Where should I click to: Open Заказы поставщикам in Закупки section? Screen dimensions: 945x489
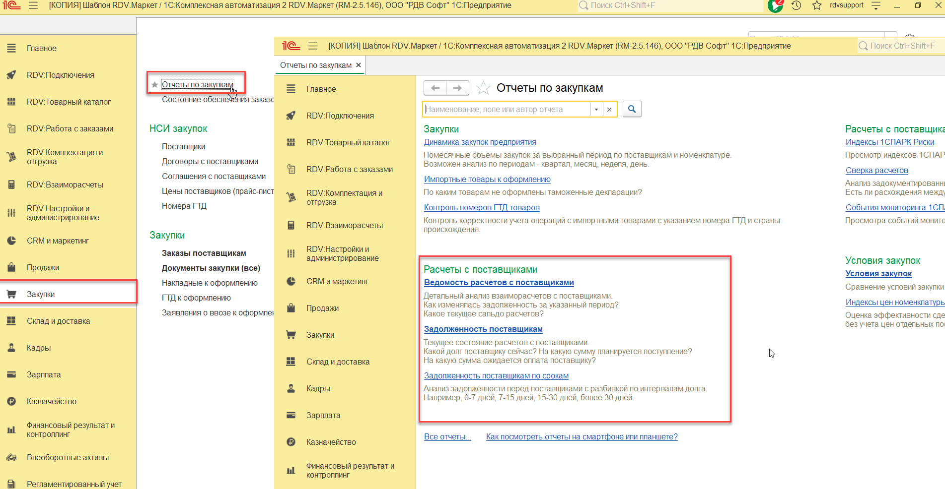click(204, 253)
